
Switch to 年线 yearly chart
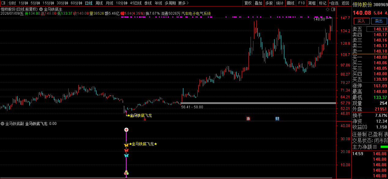[158, 3]
